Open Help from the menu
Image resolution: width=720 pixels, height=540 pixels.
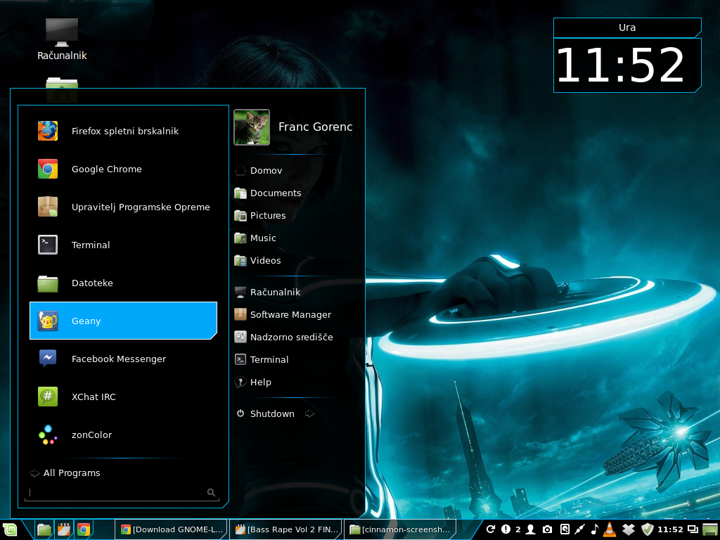253,382
